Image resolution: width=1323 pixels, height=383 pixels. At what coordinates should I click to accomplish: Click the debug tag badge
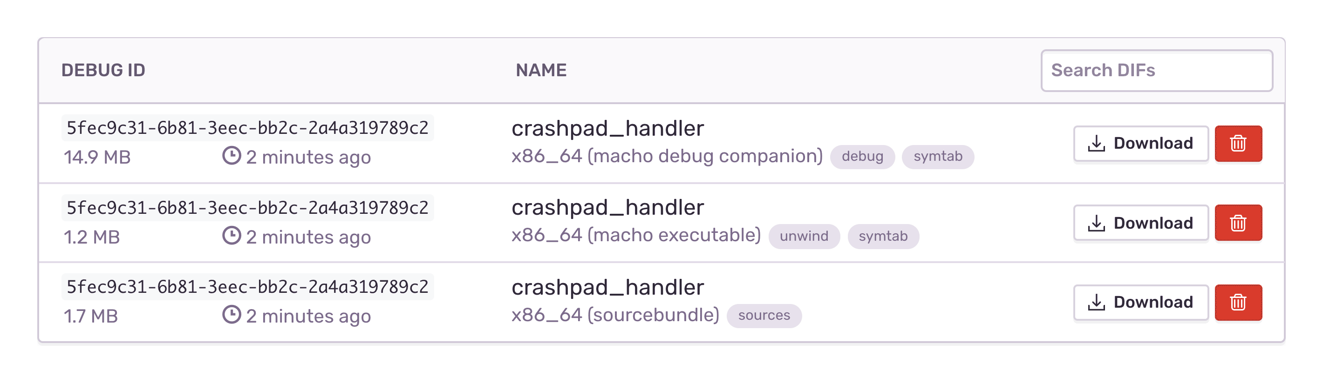coord(862,156)
